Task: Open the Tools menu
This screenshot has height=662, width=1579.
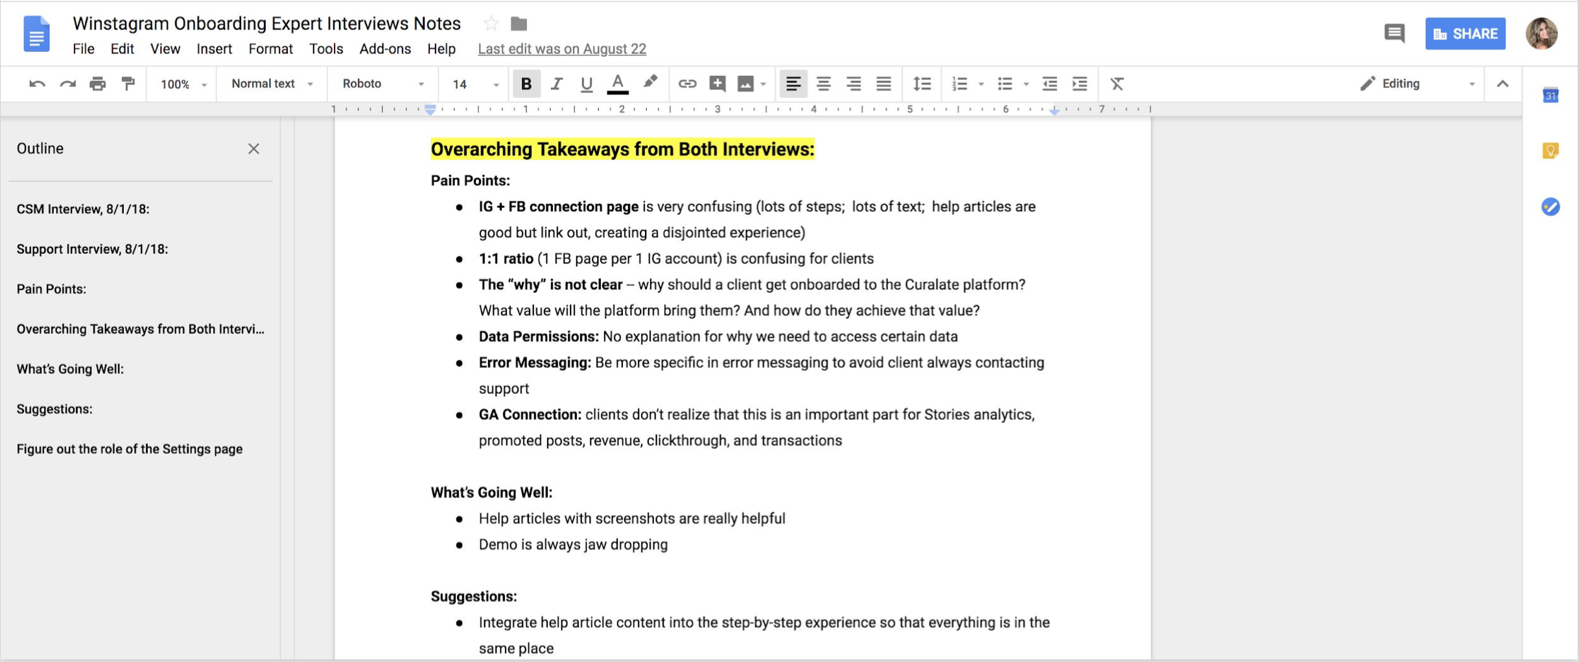Action: pos(326,49)
